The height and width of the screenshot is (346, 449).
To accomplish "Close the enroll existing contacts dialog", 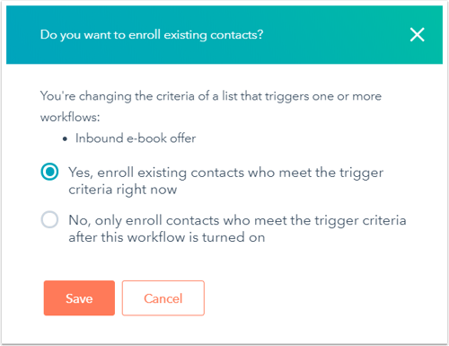I will click(417, 34).
